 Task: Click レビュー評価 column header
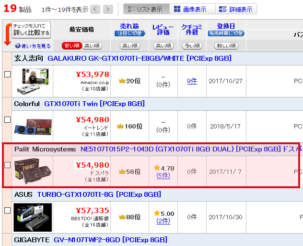click(x=163, y=30)
